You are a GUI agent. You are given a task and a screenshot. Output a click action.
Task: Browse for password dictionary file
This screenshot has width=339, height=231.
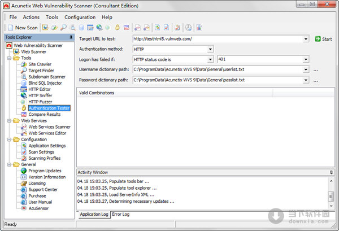pos(316,81)
